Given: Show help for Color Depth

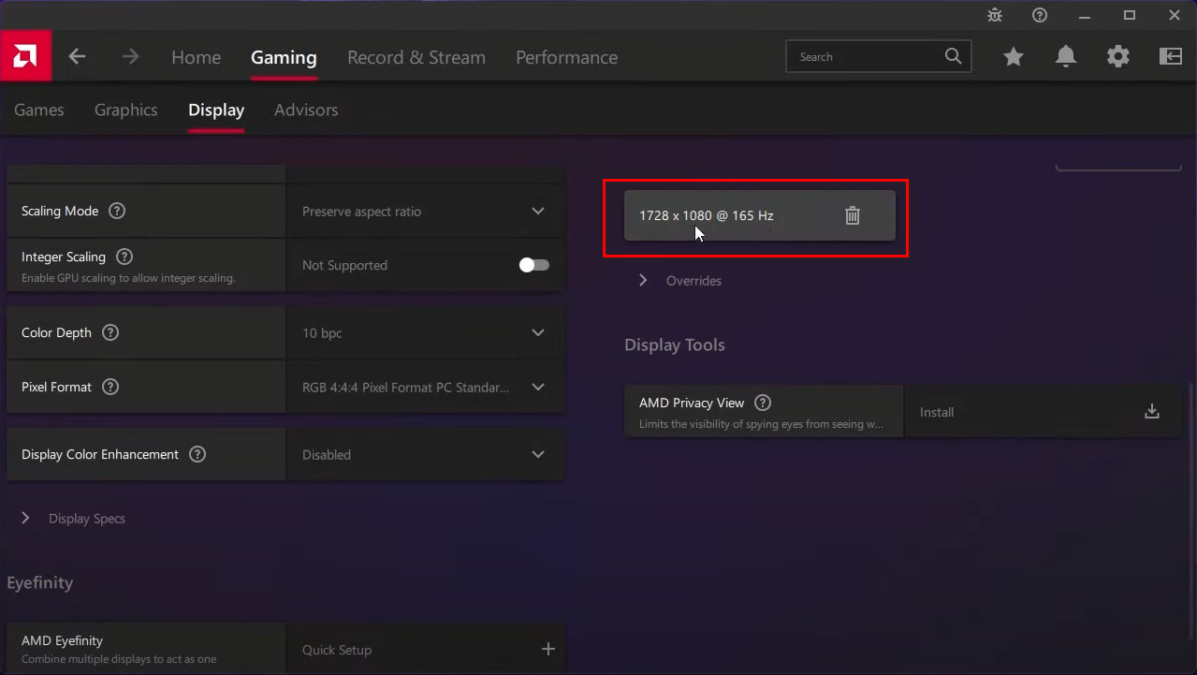Looking at the screenshot, I should click(110, 332).
